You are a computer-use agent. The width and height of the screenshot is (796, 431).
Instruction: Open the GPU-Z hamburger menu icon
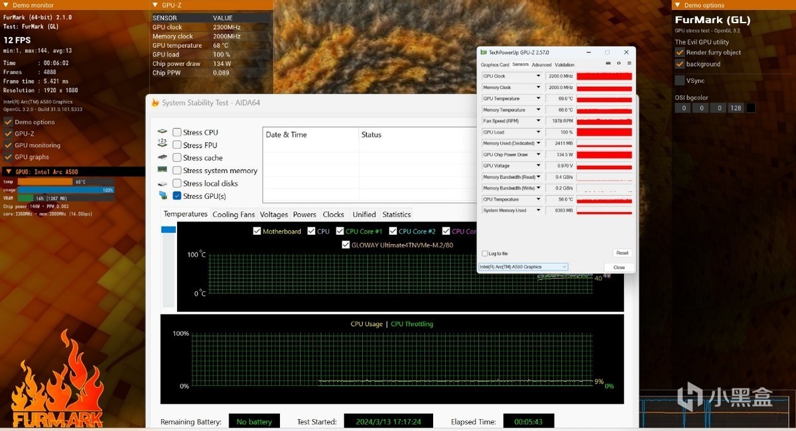pos(629,64)
